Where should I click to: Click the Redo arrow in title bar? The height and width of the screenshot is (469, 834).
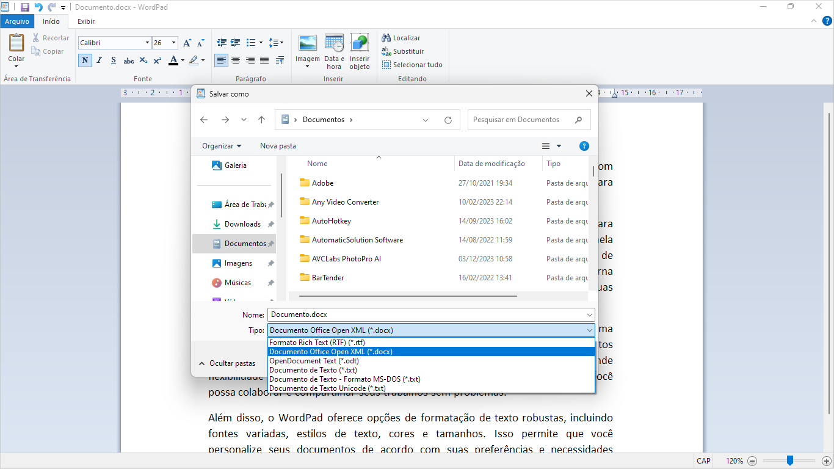click(51, 7)
